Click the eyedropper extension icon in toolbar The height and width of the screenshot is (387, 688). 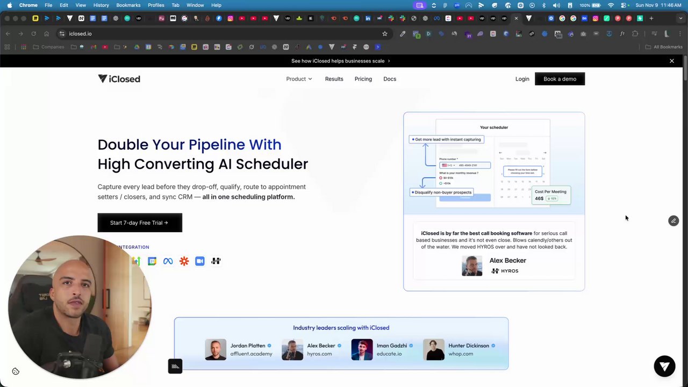click(403, 33)
